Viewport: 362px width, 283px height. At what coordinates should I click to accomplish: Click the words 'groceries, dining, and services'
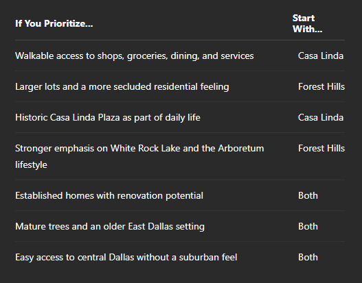pos(190,56)
